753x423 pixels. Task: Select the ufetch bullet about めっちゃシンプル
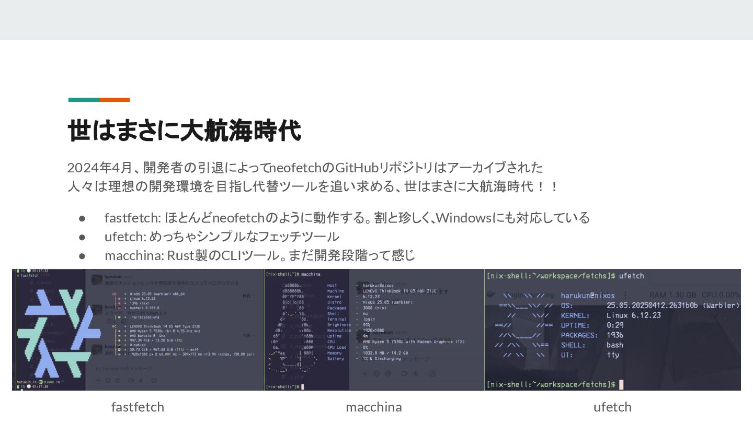click(x=222, y=237)
